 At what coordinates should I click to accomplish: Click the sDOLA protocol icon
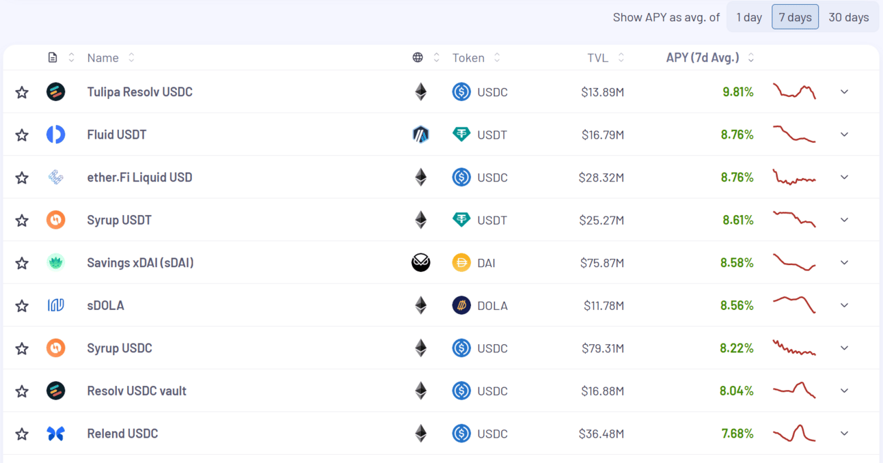pyautogui.click(x=55, y=305)
